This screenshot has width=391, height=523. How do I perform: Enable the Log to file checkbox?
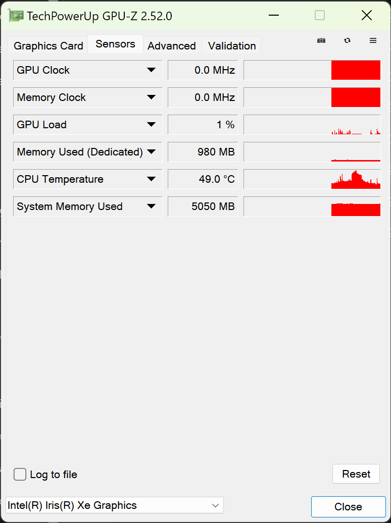coord(20,475)
